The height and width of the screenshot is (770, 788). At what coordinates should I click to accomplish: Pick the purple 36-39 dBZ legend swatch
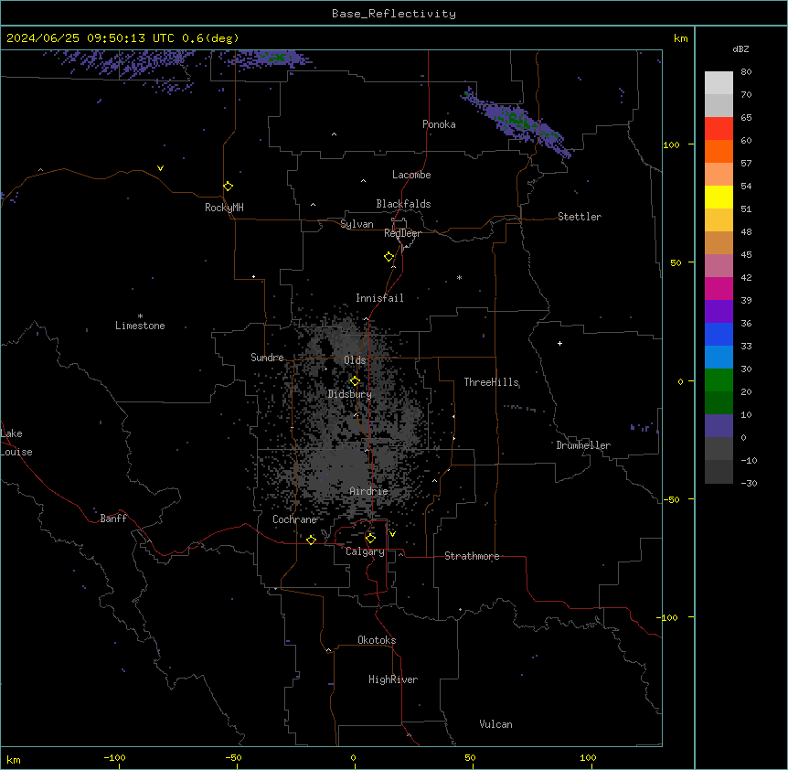pyautogui.click(x=719, y=312)
